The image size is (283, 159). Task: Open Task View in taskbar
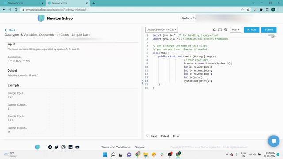tap(121, 155)
